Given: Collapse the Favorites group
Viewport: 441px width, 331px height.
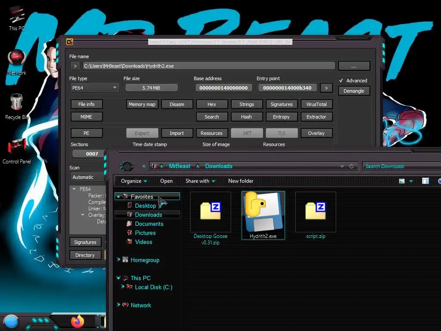Looking at the screenshot, I should click(x=118, y=197).
